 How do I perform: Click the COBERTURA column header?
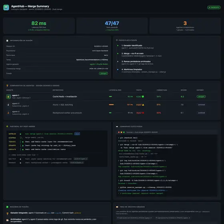pyautogui.click(x=162, y=90)
